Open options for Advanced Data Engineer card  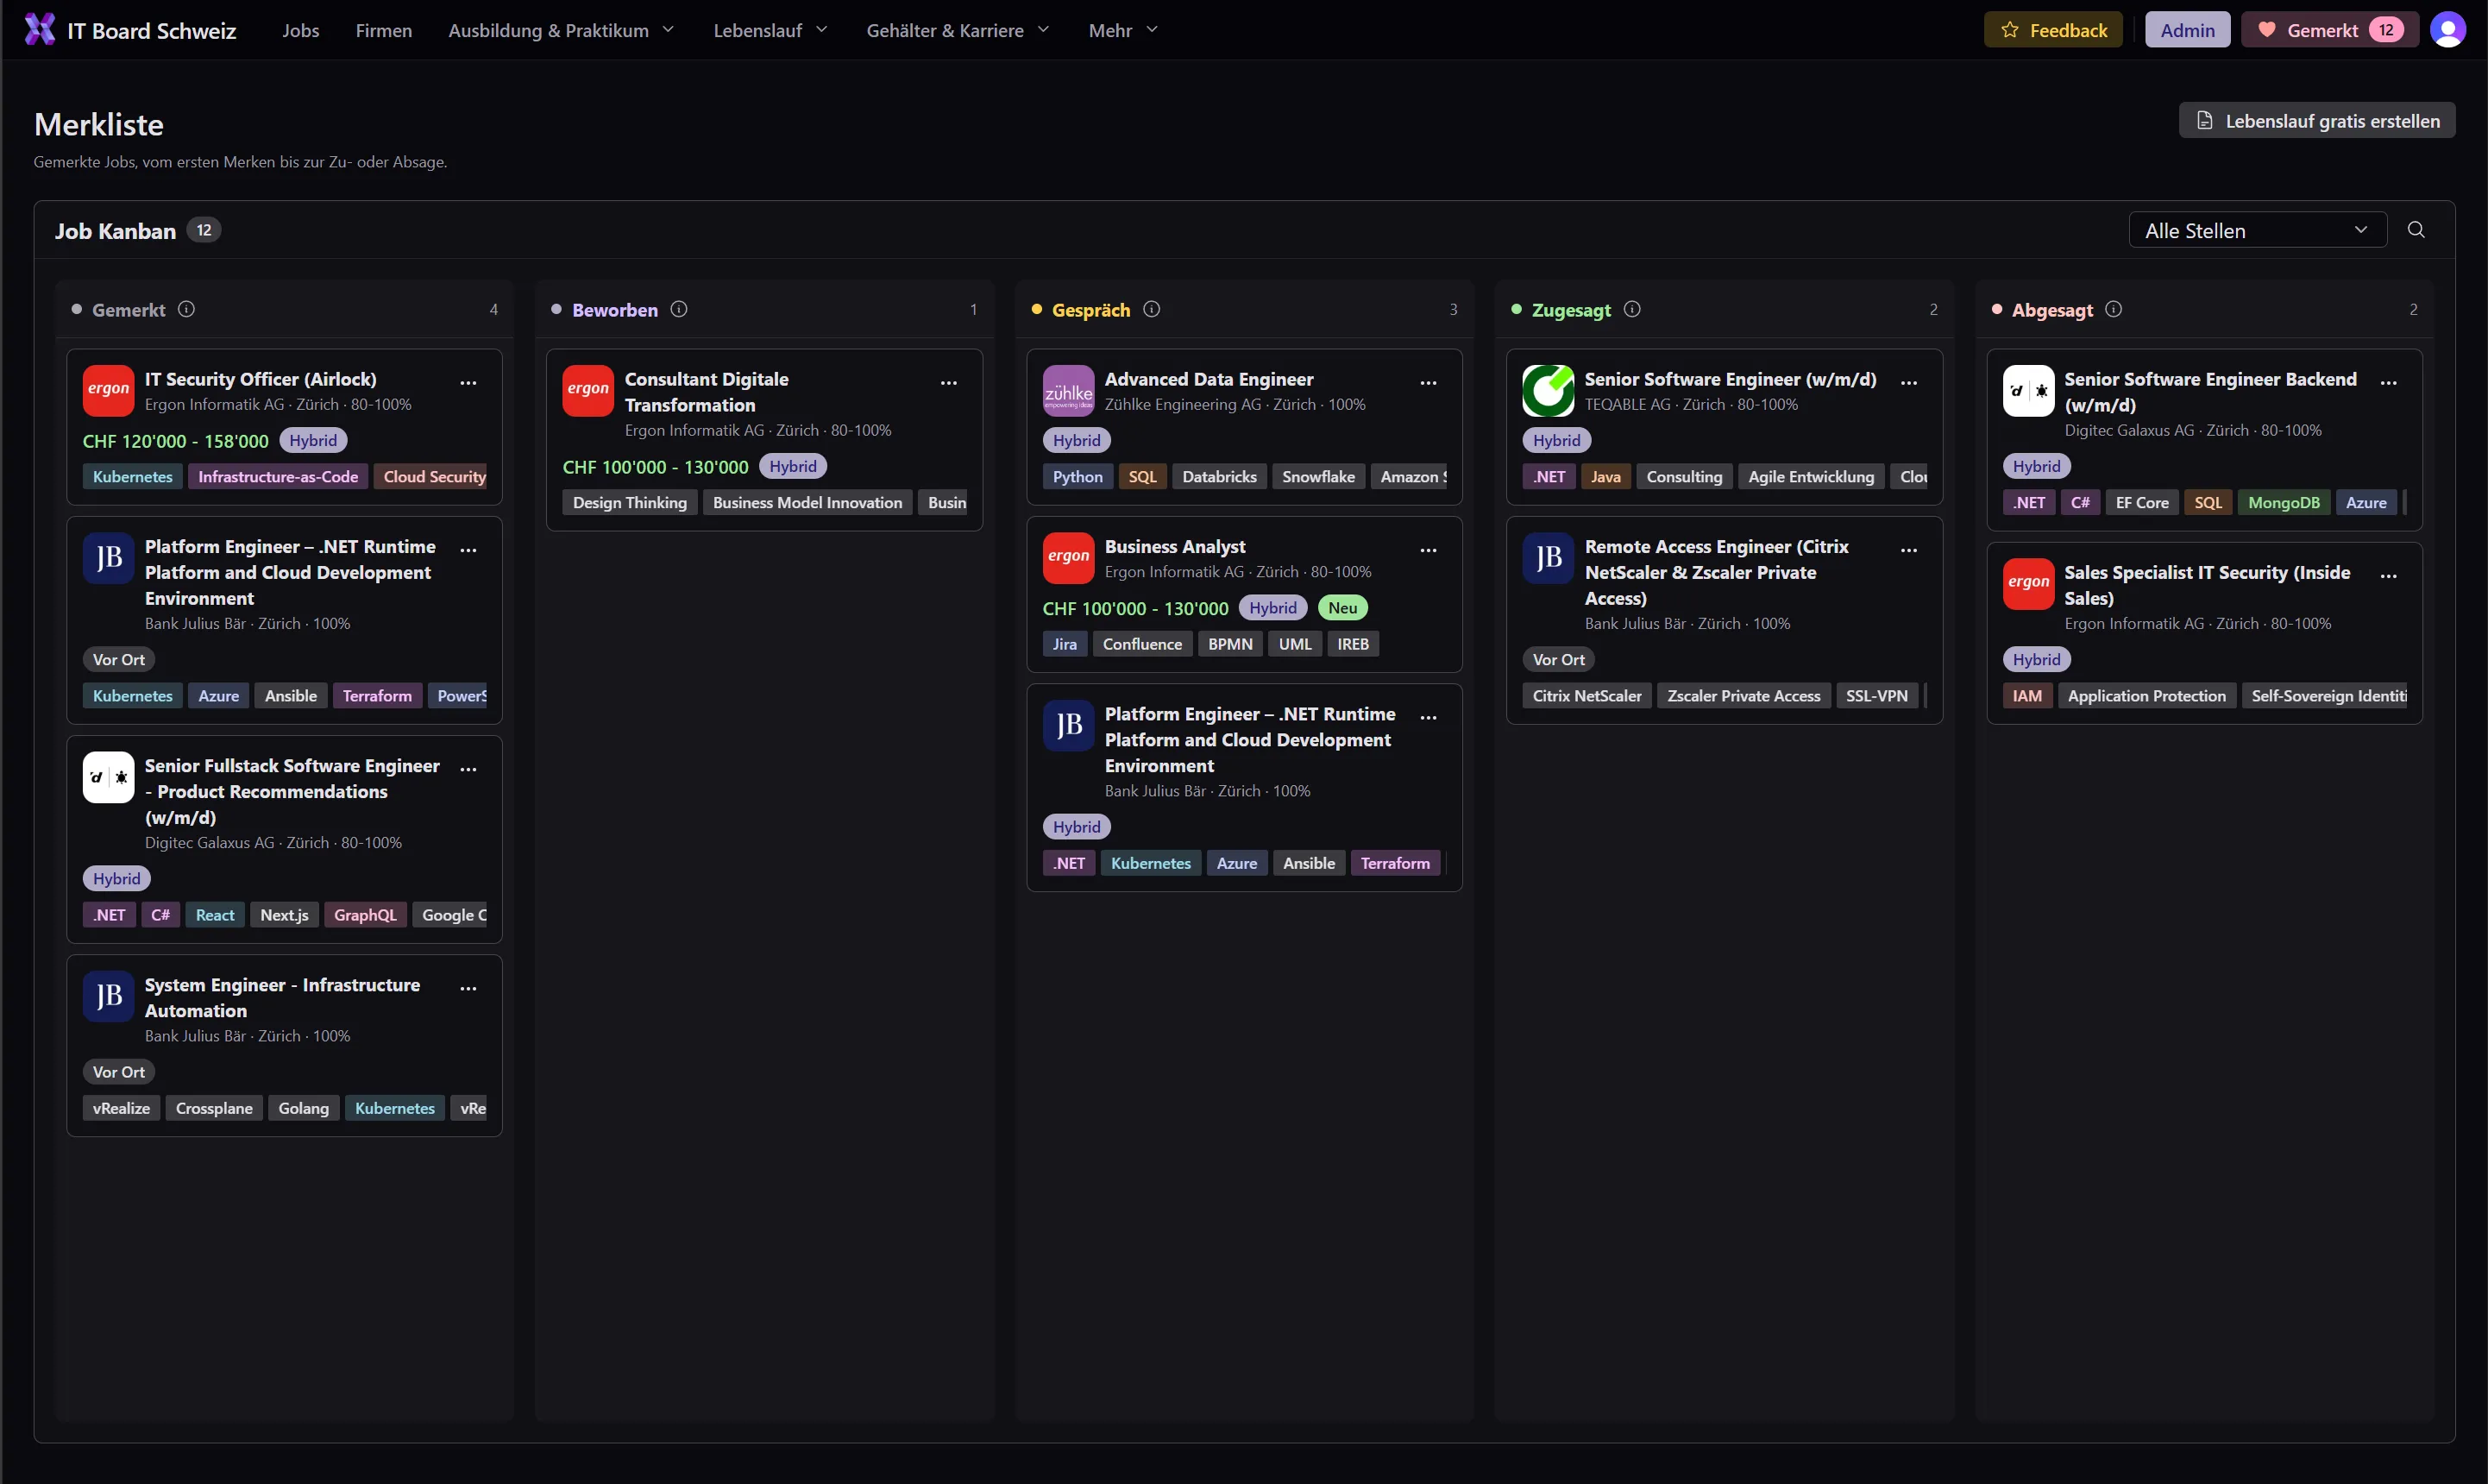1429,382
